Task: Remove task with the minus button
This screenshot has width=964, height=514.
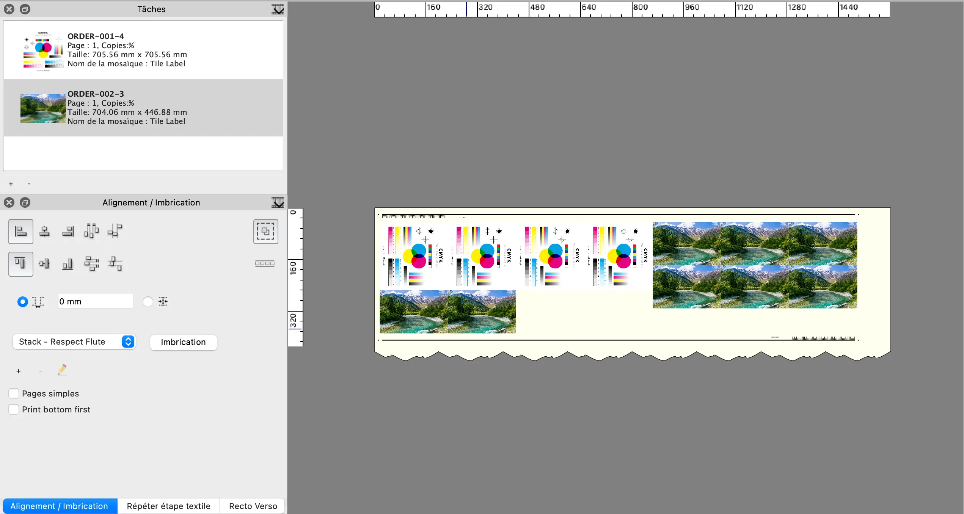Action: point(29,184)
